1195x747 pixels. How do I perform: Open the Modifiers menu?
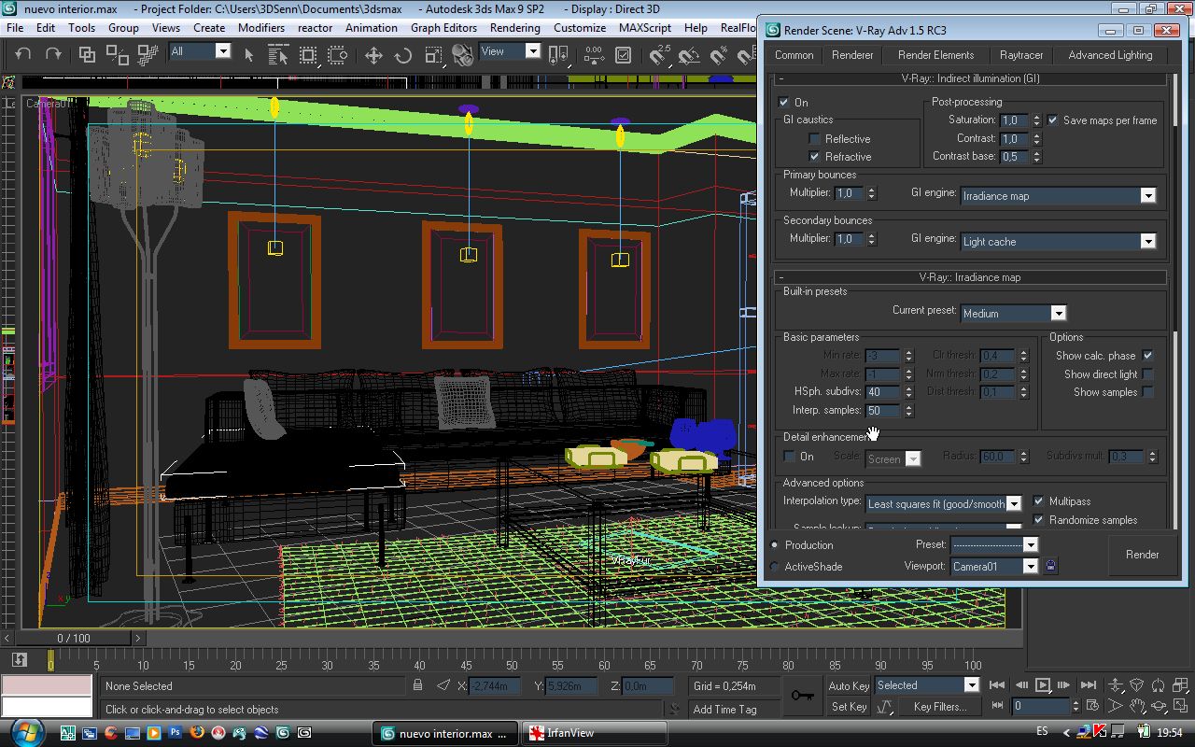(260, 27)
